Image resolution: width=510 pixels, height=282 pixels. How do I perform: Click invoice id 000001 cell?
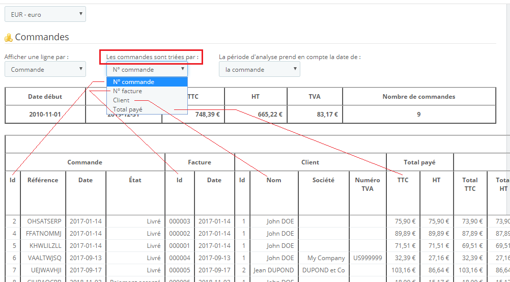[180, 245]
